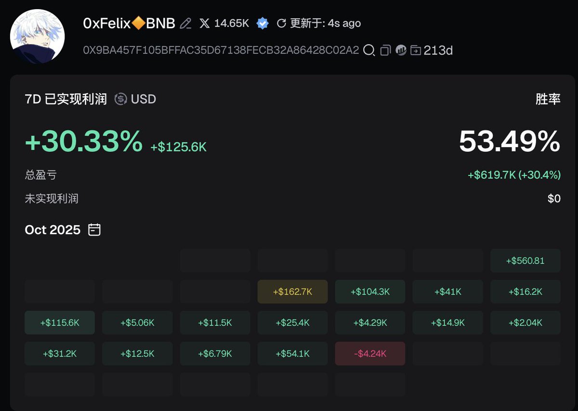Select the +$54.1K day cell
The height and width of the screenshot is (411, 578).
pyautogui.click(x=293, y=354)
